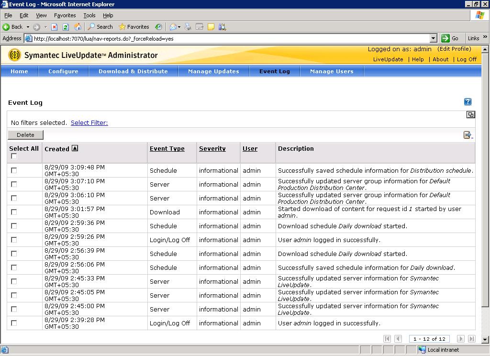The image size is (490, 356).
Task: Click the status bar page icon
Action: coord(5,350)
